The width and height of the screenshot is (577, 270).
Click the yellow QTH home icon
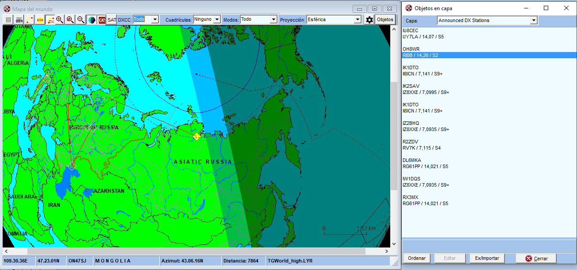pos(40,20)
